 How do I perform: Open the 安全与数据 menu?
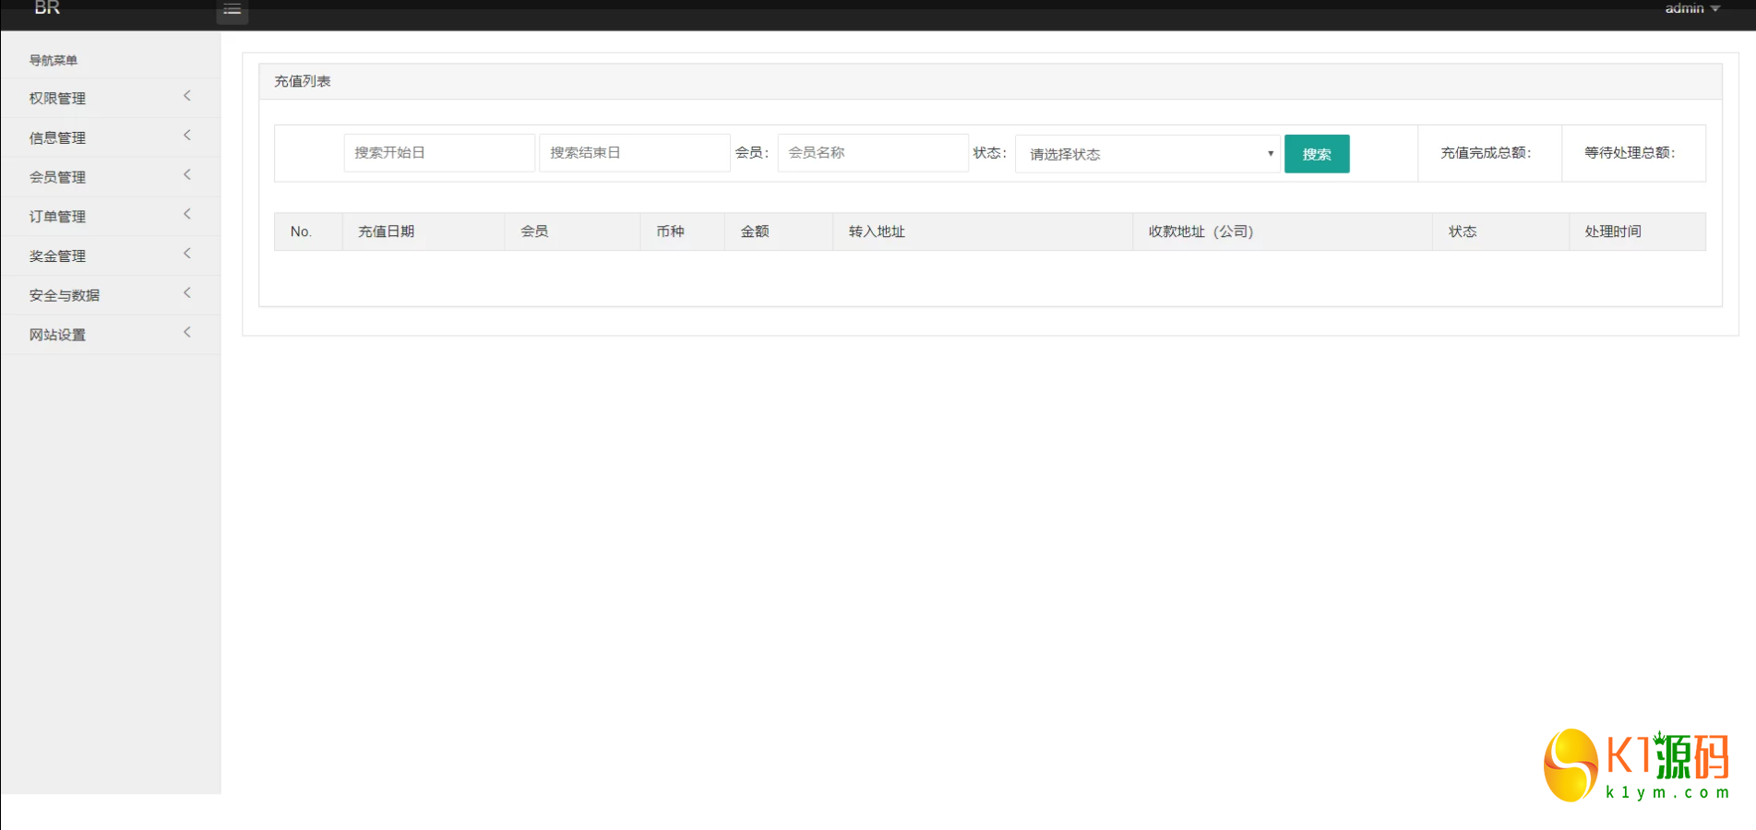111,295
